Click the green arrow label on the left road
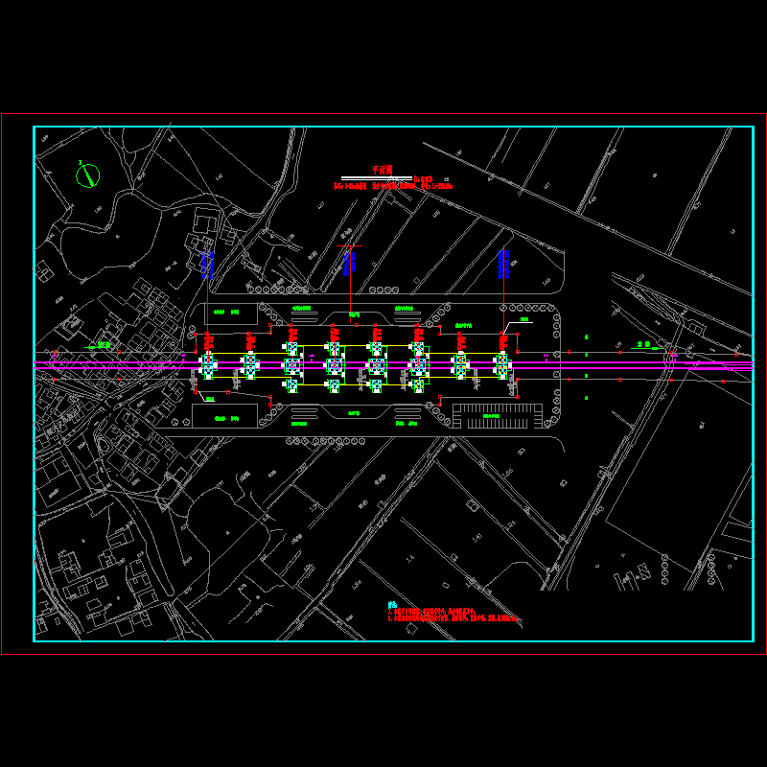The image size is (767, 767). pyautogui.click(x=99, y=345)
